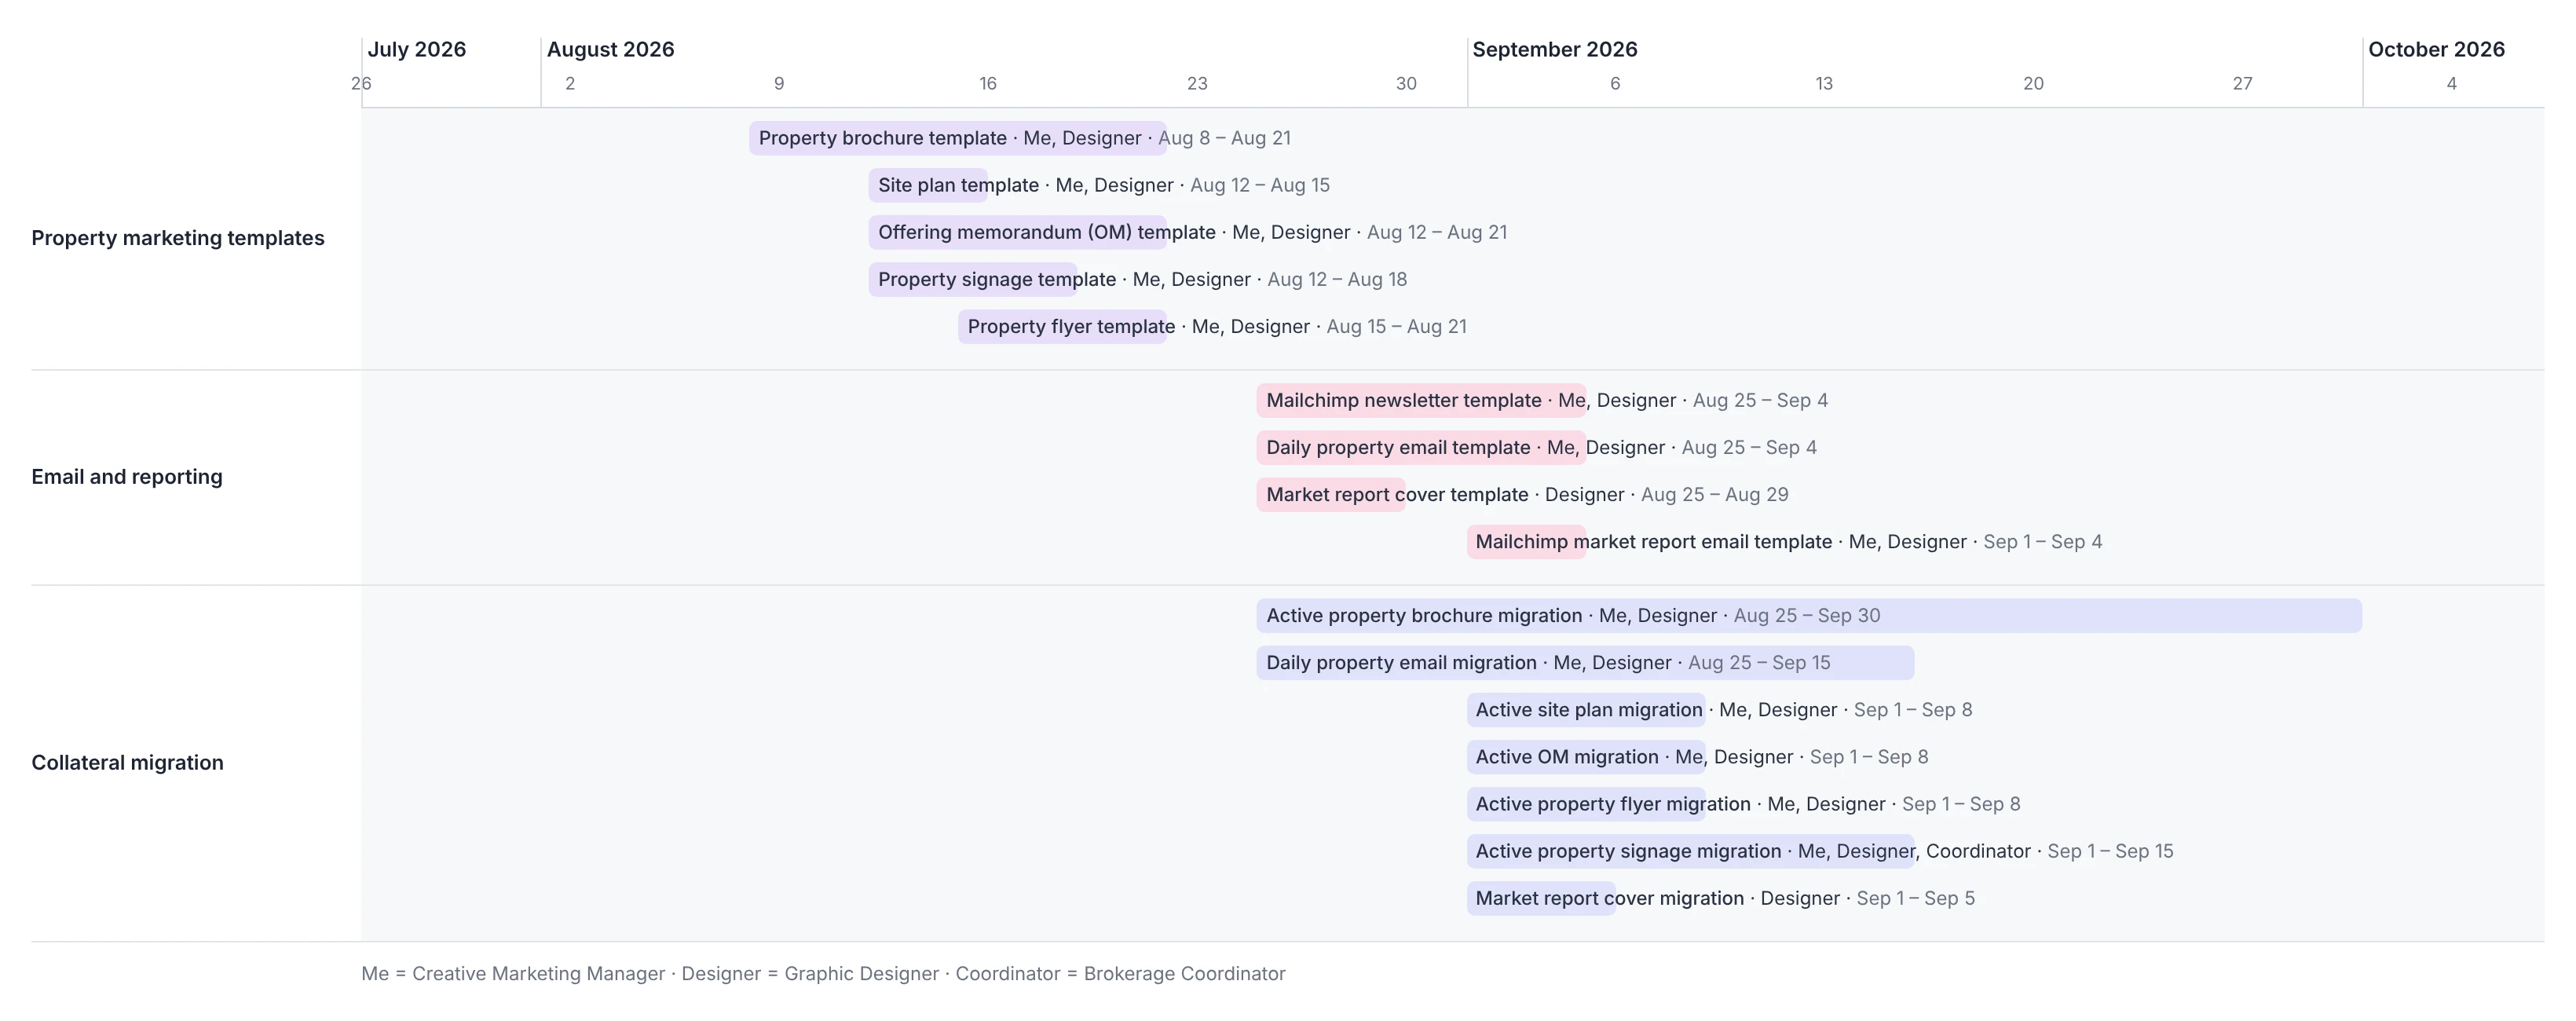Click the September 13 date tick
2576x1021 pixels.
[x=1824, y=83]
